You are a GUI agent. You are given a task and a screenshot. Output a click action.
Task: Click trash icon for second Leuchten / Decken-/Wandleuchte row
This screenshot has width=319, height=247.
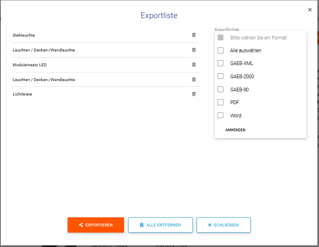coord(194,79)
